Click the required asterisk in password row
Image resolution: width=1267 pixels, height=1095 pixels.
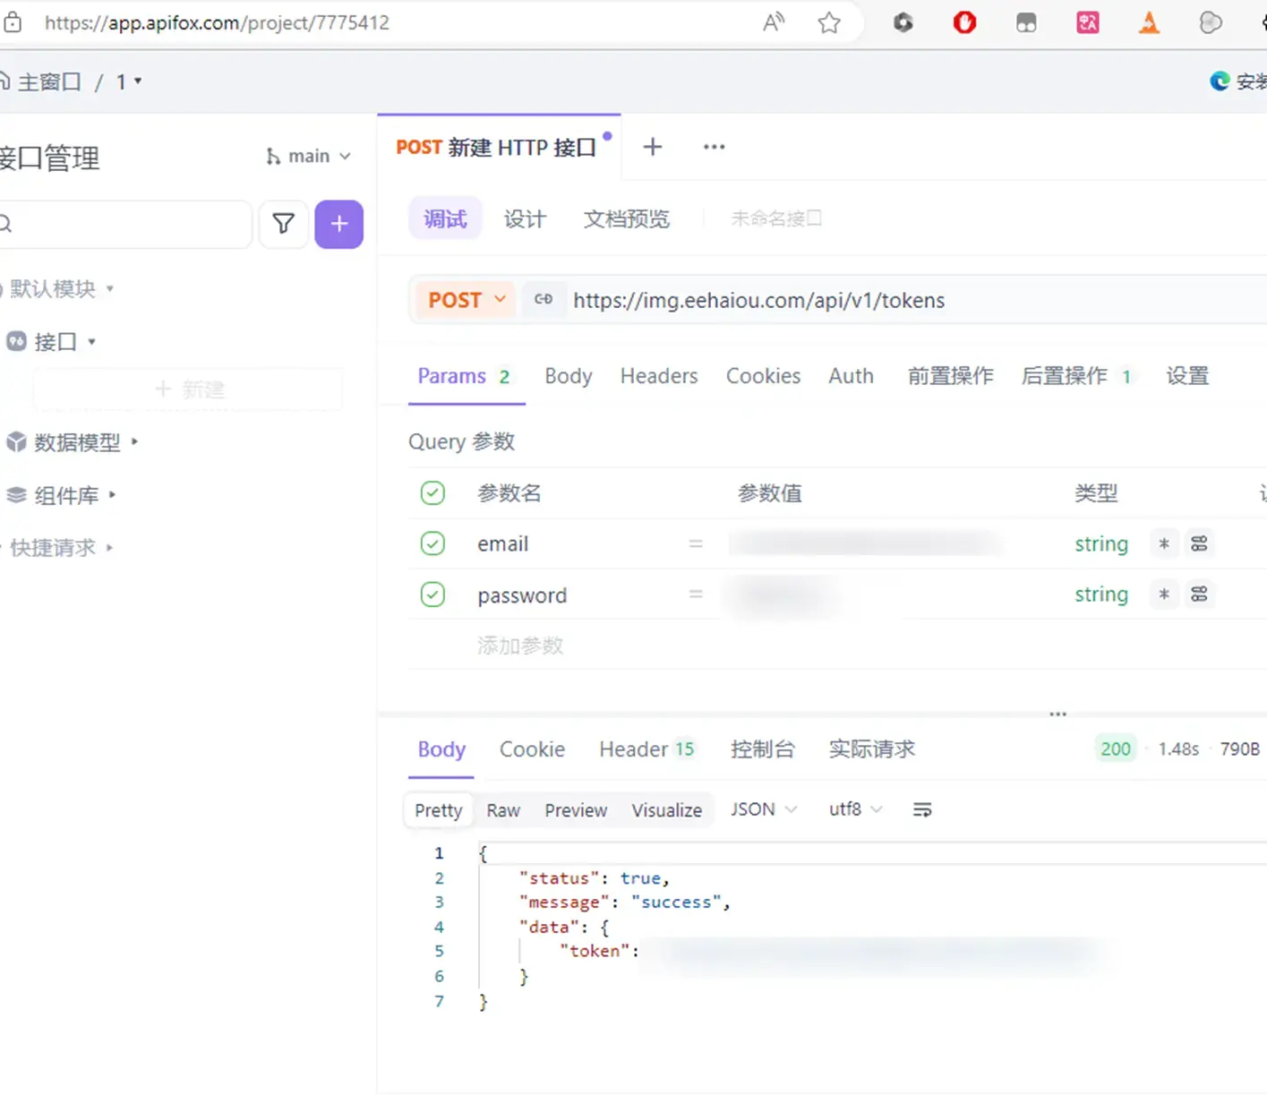pos(1163,595)
